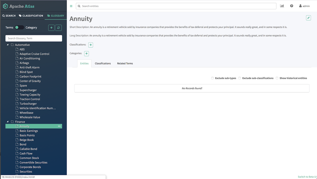The width and height of the screenshot is (317, 179).
Task: Focus the Search Glossary, Term field
Action: point(34,38)
